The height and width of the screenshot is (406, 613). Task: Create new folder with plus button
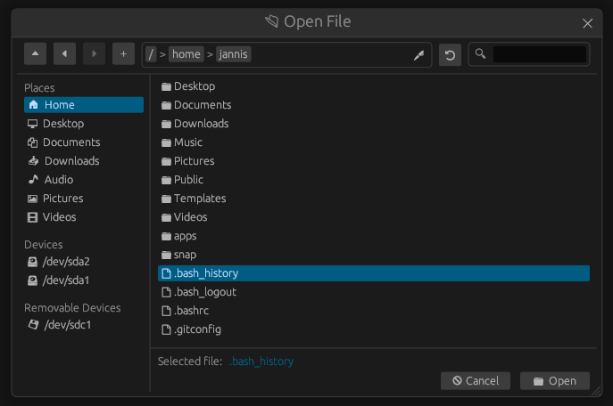pyautogui.click(x=123, y=53)
